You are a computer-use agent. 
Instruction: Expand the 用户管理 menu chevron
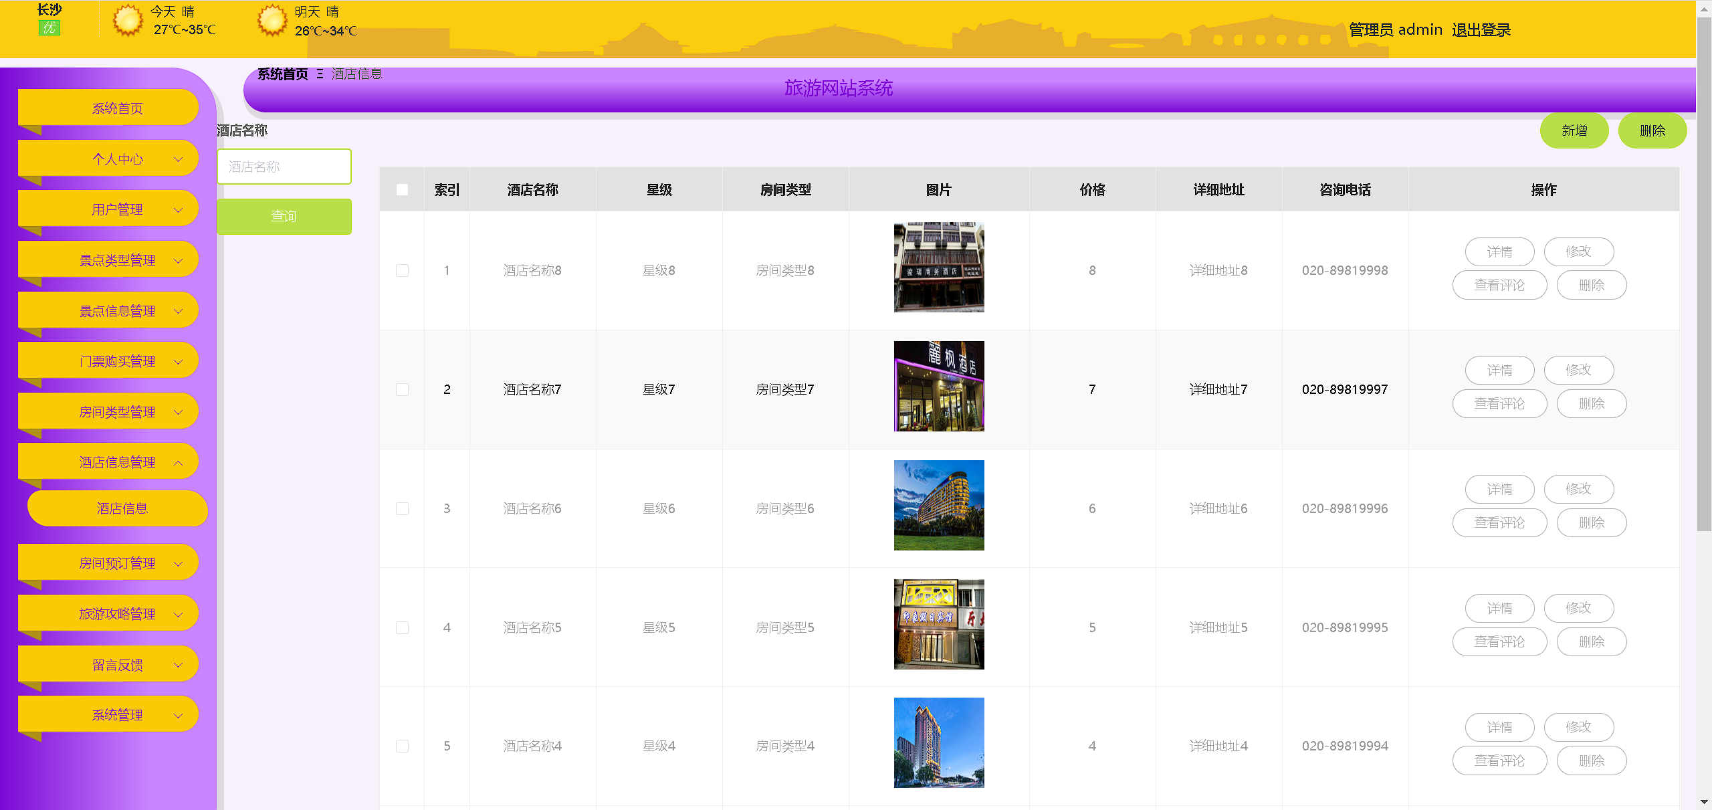pos(179,210)
